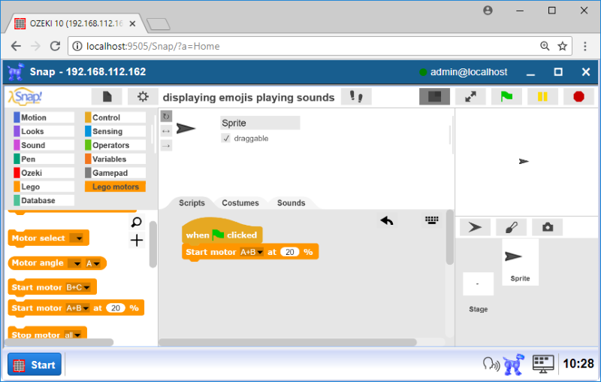The width and height of the screenshot is (601, 382).
Task: Paint a new sprite with brush icon
Action: [511, 227]
